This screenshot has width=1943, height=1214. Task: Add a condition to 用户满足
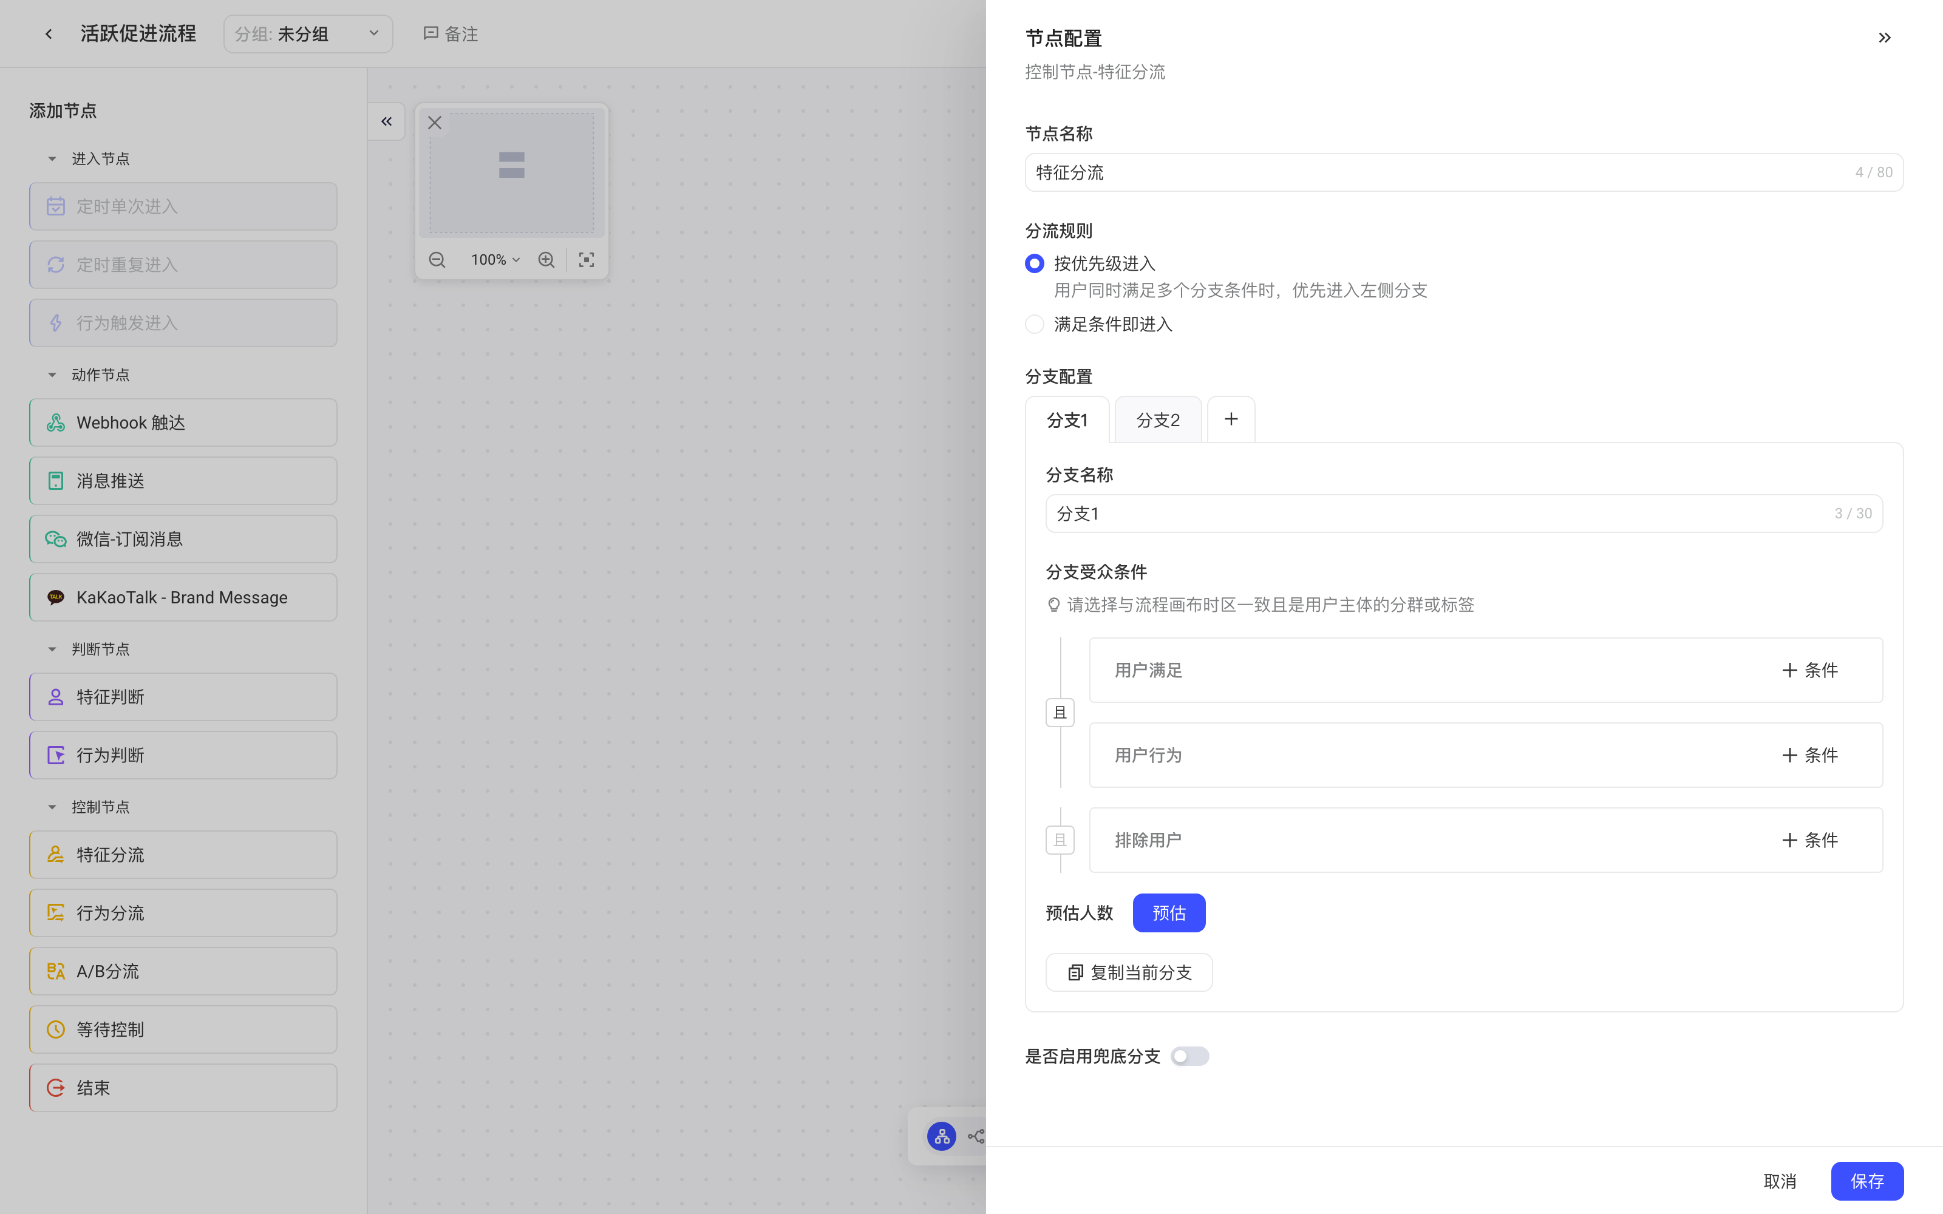pyautogui.click(x=1809, y=670)
